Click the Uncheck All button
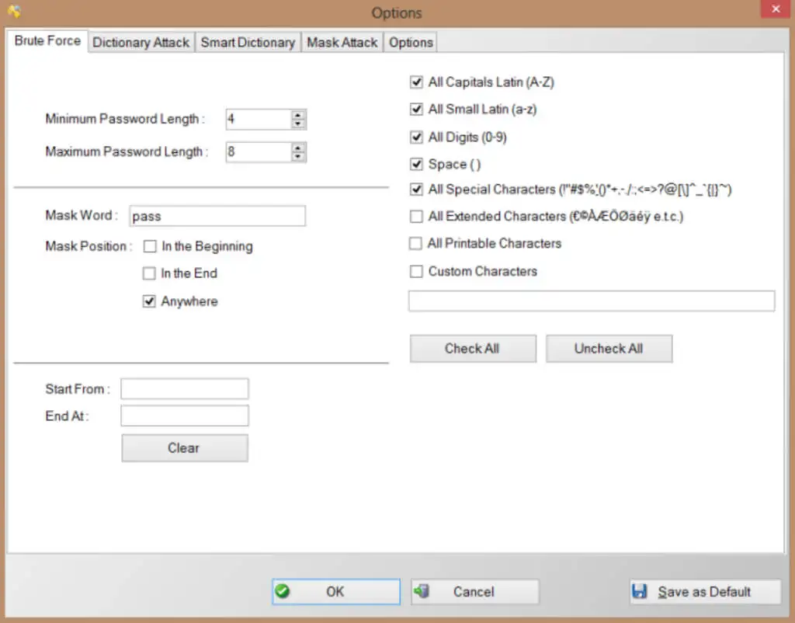Image resolution: width=795 pixels, height=623 pixels. (x=609, y=349)
